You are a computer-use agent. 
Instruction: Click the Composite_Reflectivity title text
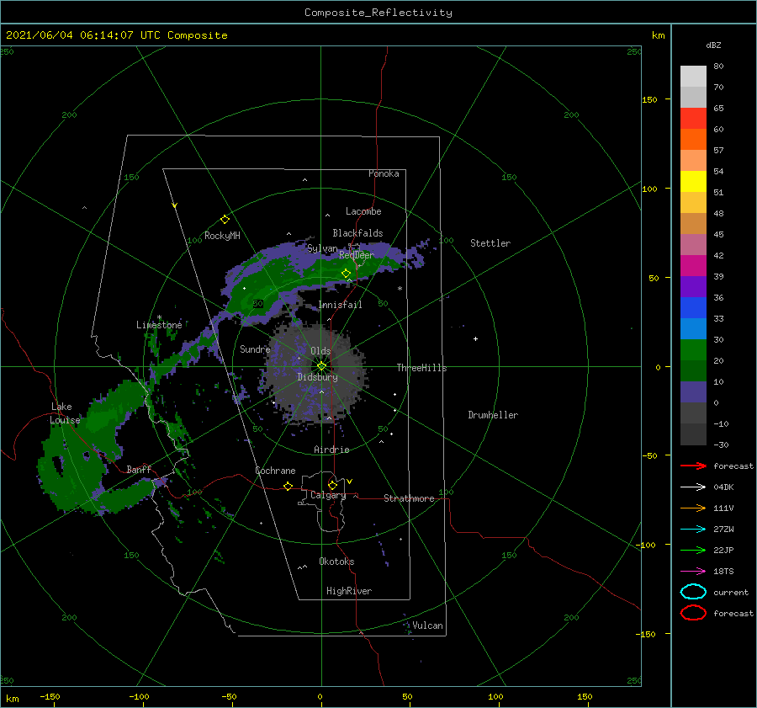pyautogui.click(x=378, y=13)
